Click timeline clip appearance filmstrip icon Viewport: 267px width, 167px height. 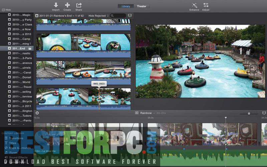(264, 113)
